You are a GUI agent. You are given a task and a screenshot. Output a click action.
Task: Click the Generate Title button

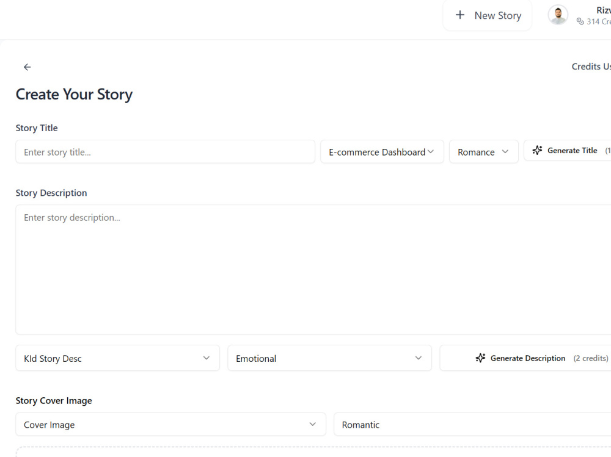pyautogui.click(x=568, y=150)
